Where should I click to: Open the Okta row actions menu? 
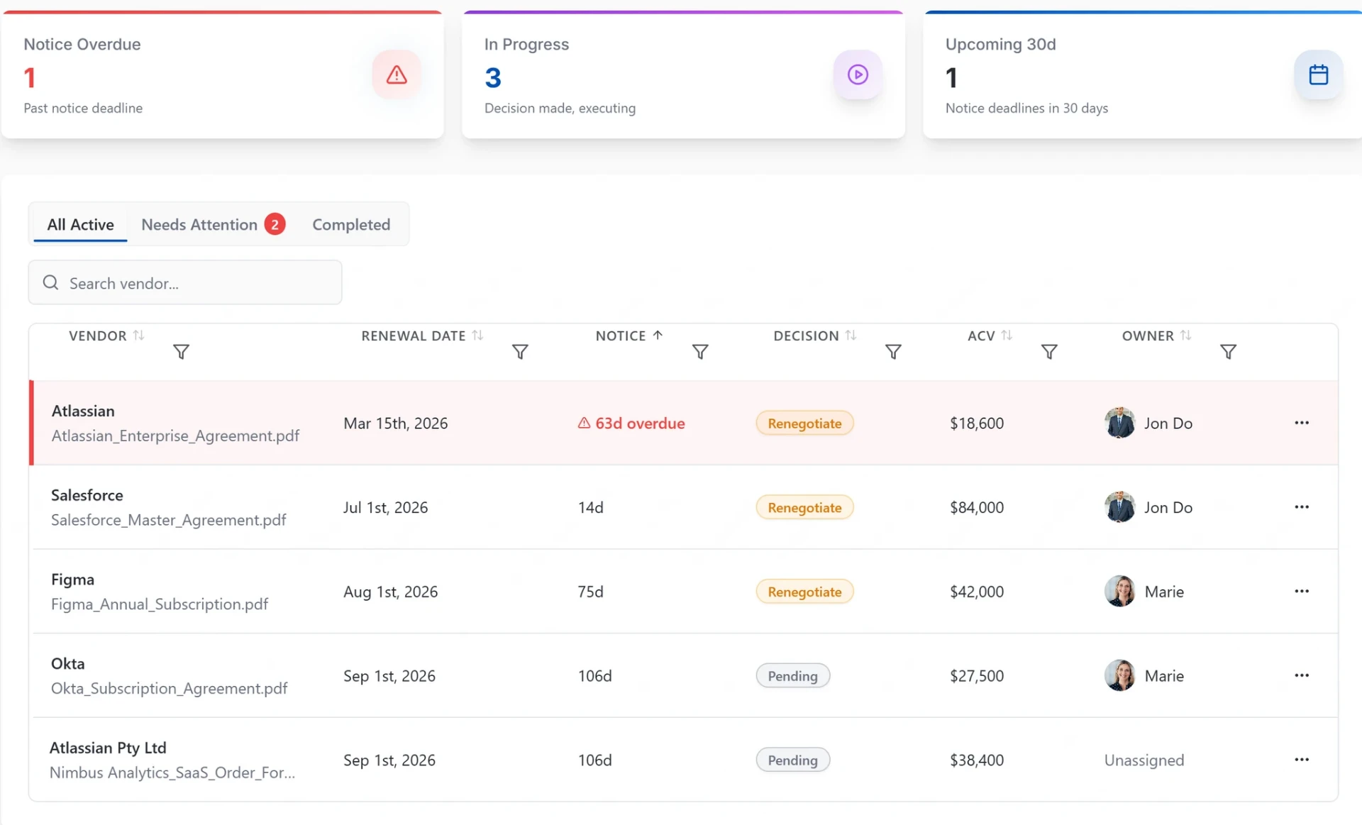pyautogui.click(x=1301, y=675)
